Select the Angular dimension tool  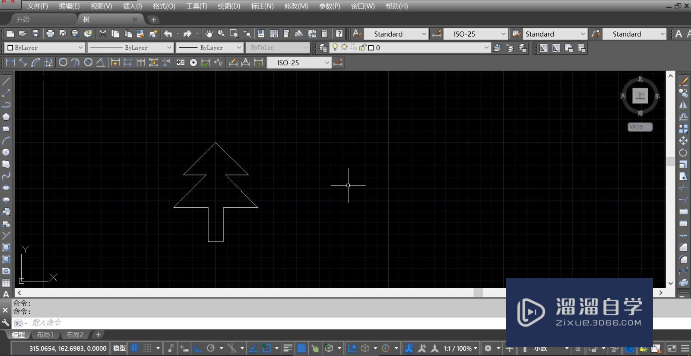click(100, 62)
